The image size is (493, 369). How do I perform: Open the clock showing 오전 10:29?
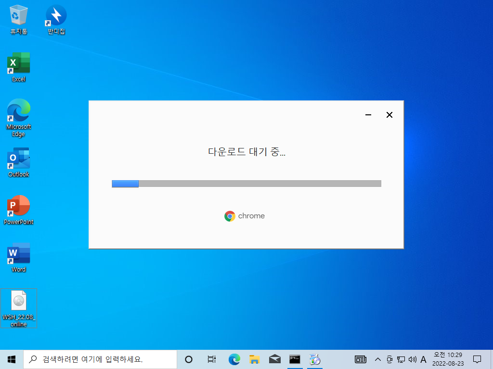pos(448,359)
